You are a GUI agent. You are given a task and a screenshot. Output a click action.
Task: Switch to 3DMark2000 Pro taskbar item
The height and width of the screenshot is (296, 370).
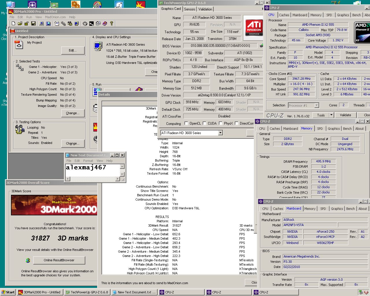40,292
